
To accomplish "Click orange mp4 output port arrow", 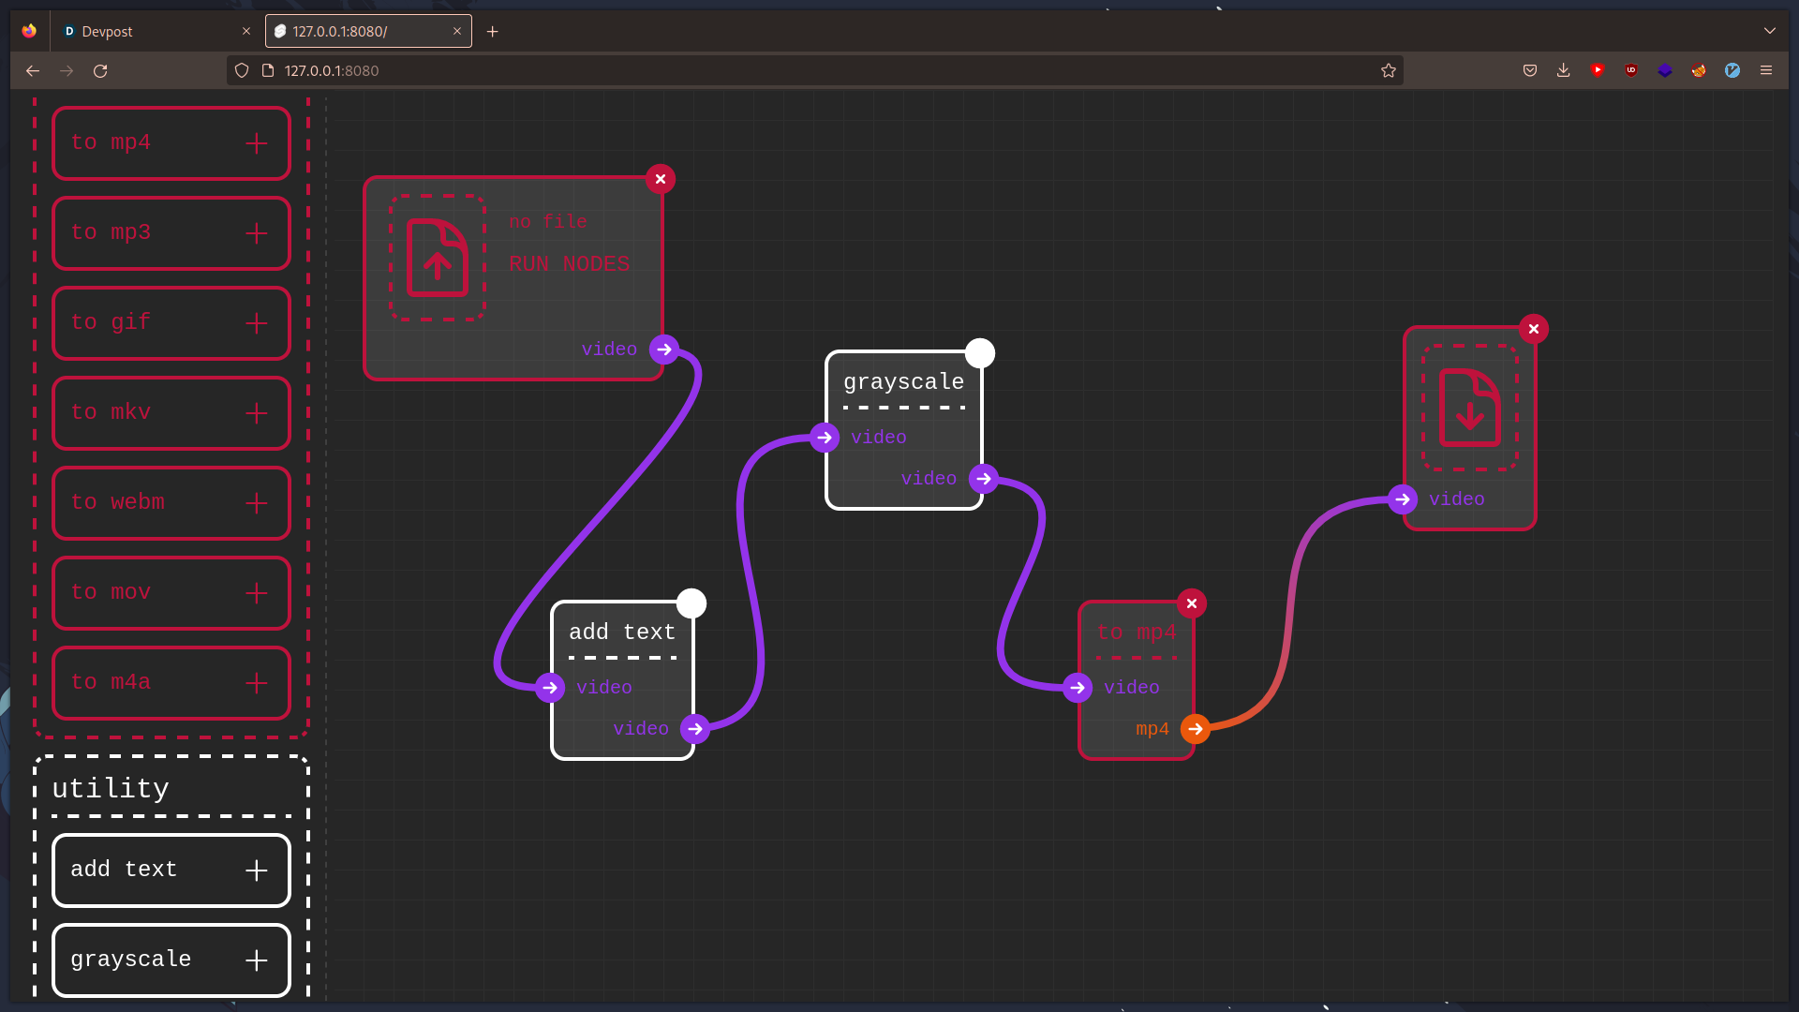I will [1195, 729].
